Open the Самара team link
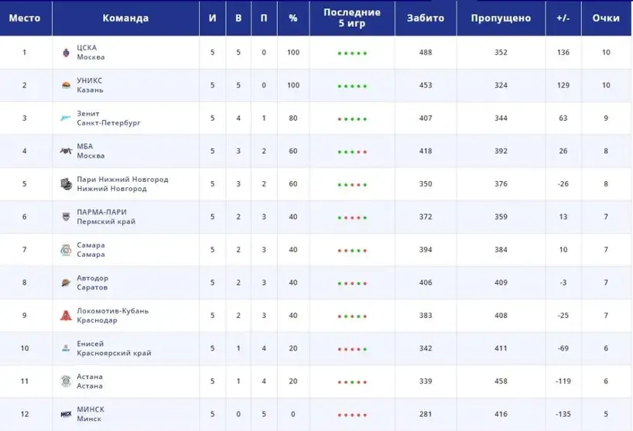 (x=91, y=250)
